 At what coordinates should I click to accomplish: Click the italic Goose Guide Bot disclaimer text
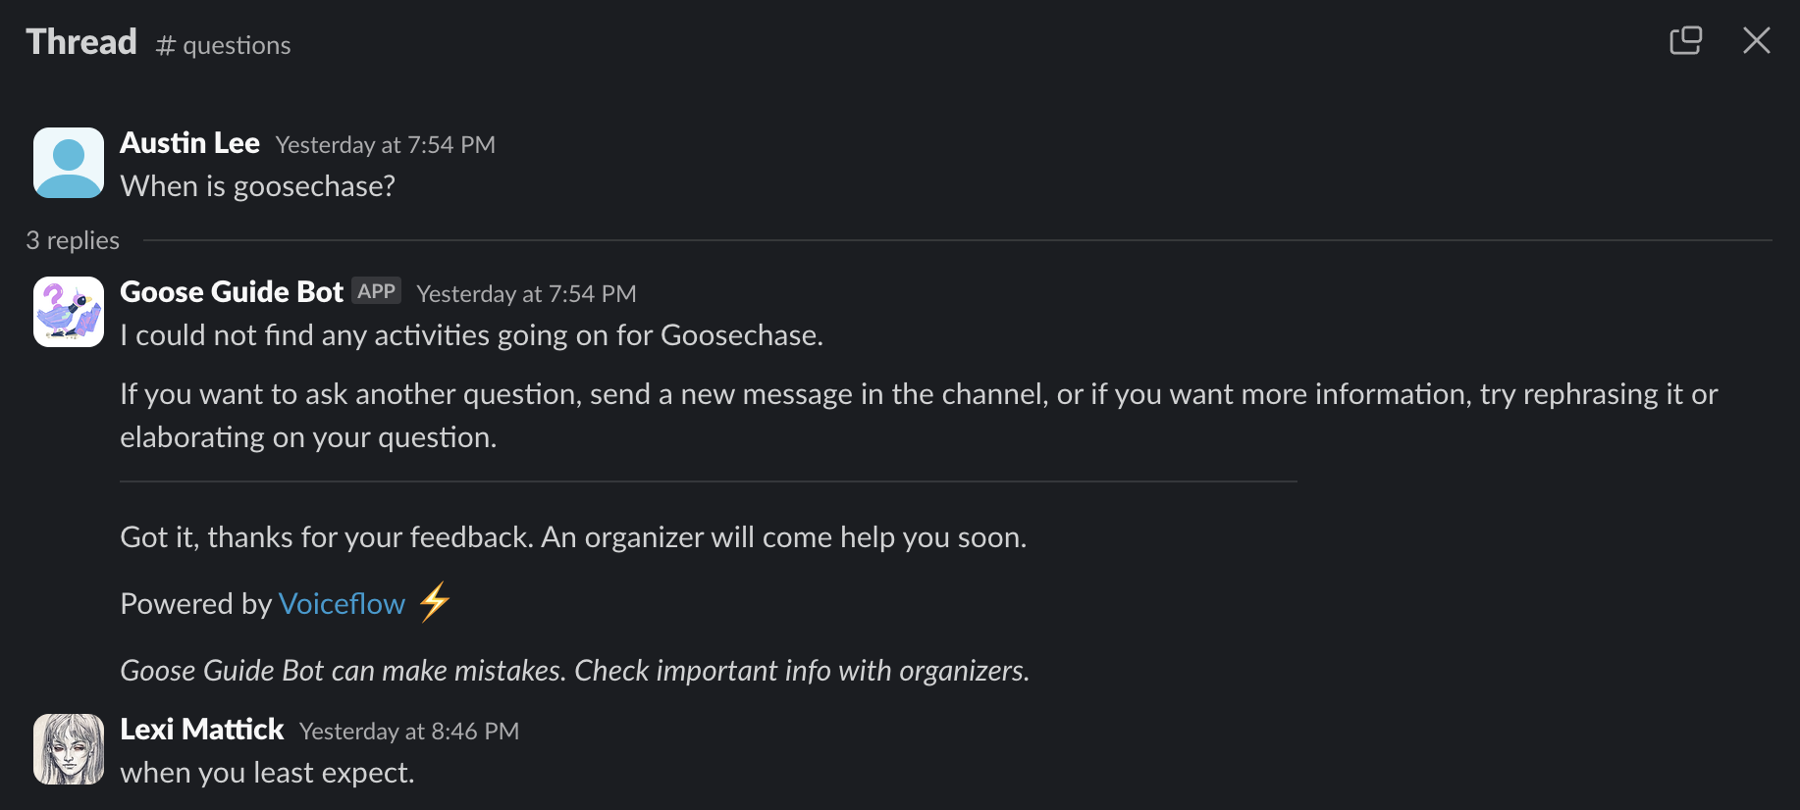point(574,671)
